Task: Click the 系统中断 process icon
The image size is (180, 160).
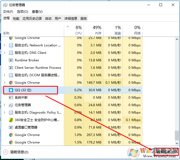Action: tap(11, 98)
